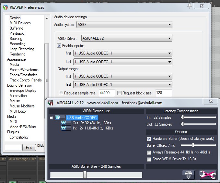Open Plug-ins preferences section
This screenshot has height=183, width=220.
tap(13, 132)
